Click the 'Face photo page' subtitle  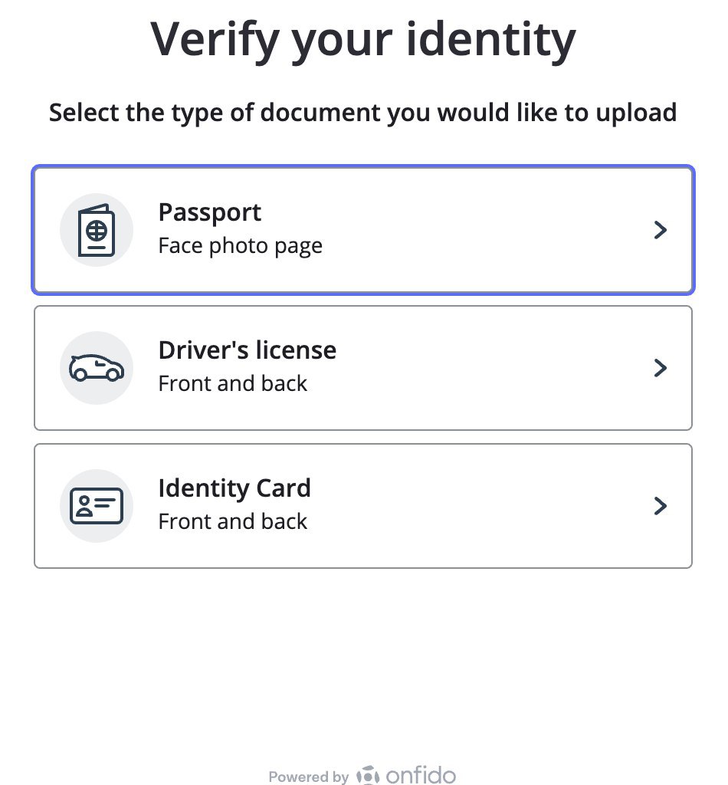(240, 246)
